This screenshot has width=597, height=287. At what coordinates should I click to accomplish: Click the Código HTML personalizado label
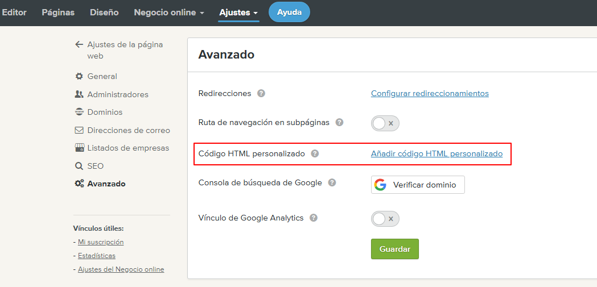[252, 154]
